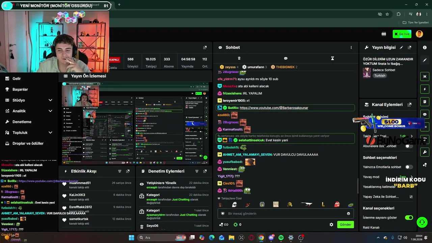The width and height of the screenshot is (432, 243).
Task: Open Yavaş mod options chevron
Action: [x=411, y=177]
